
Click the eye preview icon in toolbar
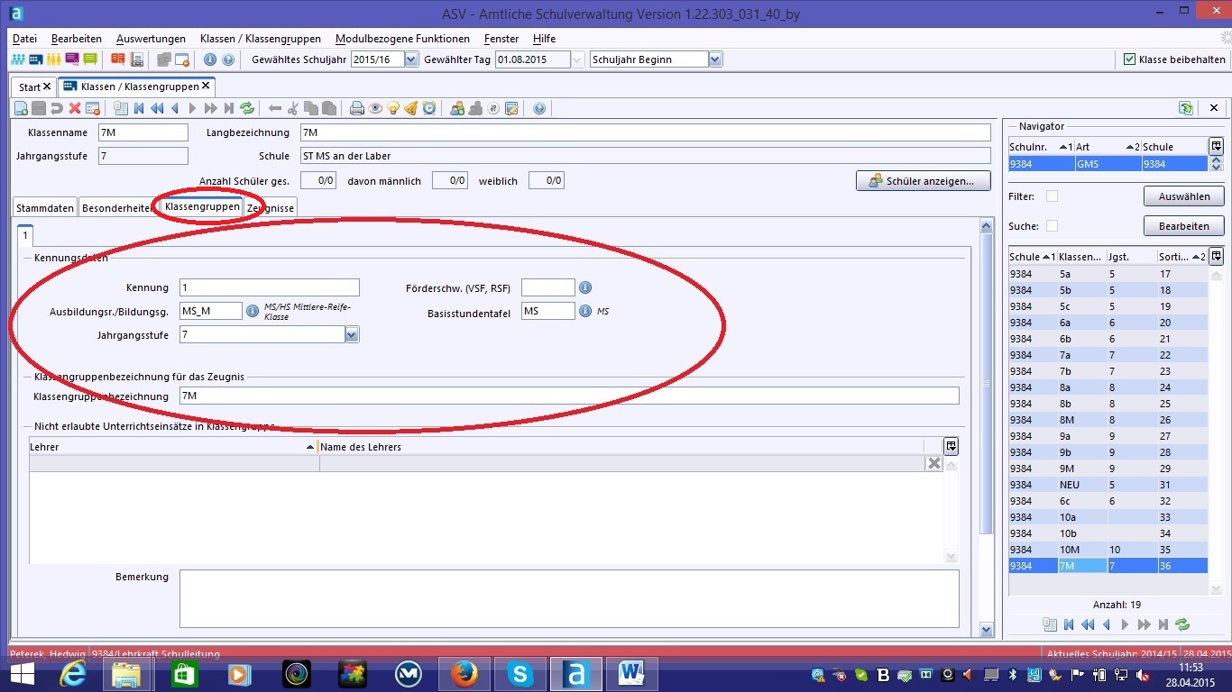pos(375,108)
